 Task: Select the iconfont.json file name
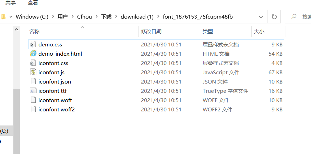(x=55, y=81)
